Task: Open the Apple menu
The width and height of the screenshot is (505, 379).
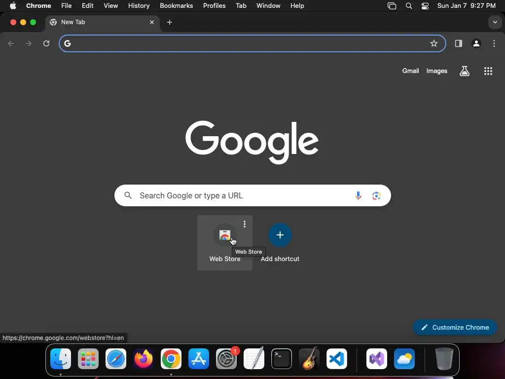Action: (13, 6)
